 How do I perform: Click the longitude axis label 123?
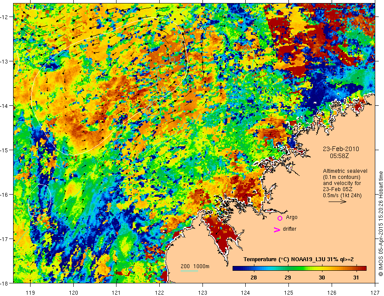click(202, 293)
